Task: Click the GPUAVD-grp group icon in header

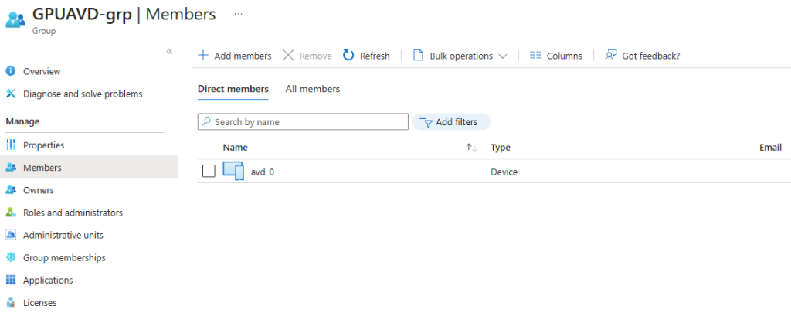Action: click(x=15, y=19)
